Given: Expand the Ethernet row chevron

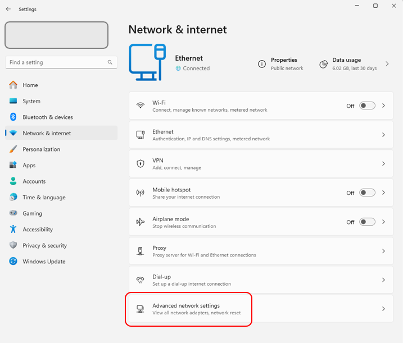Looking at the screenshot, I should click(x=383, y=135).
